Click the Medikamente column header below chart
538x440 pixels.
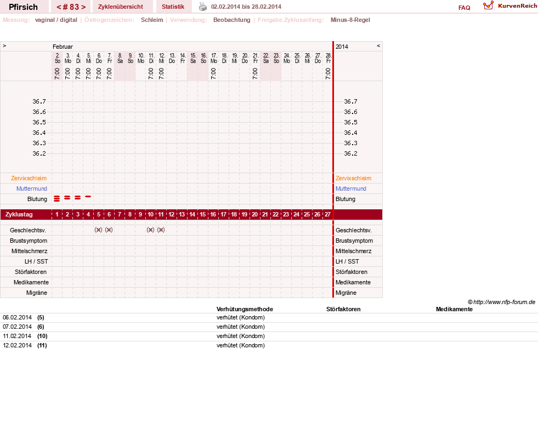coord(454,309)
